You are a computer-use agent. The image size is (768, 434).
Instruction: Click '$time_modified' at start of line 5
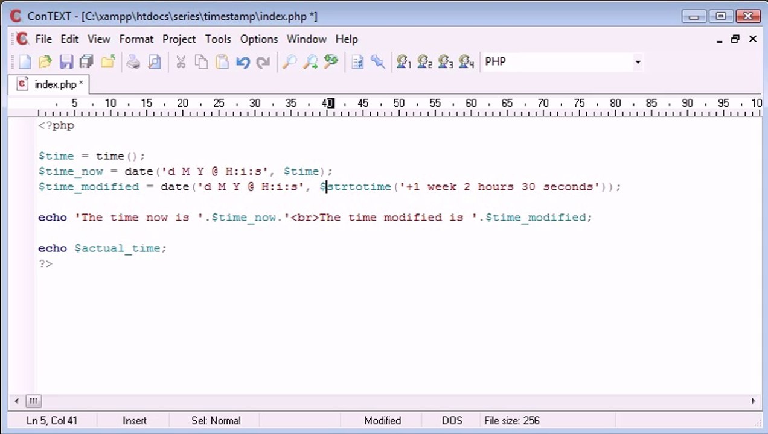(89, 187)
